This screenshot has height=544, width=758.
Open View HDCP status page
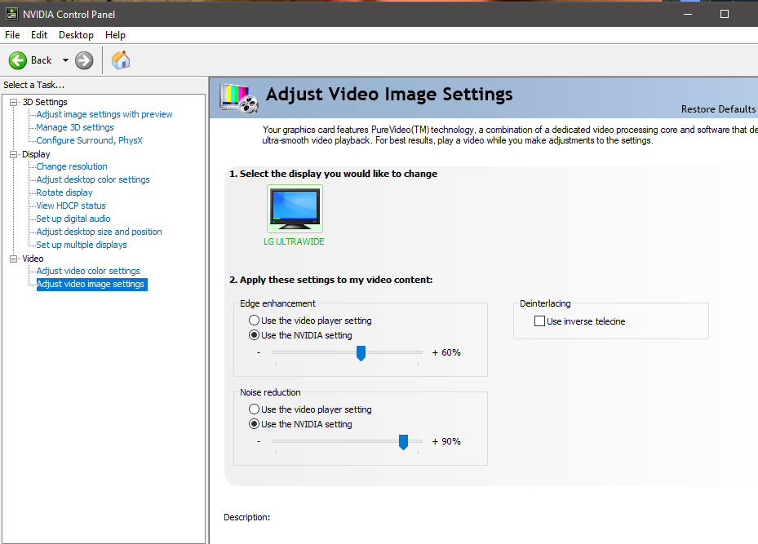(x=71, y=206)
